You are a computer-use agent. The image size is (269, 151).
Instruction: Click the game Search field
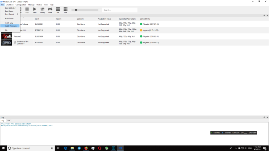click(x=119, y=10)
